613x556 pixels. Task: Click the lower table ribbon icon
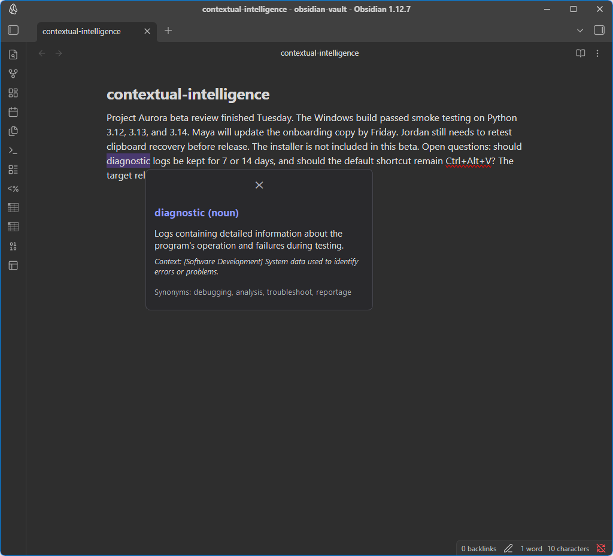13,227
